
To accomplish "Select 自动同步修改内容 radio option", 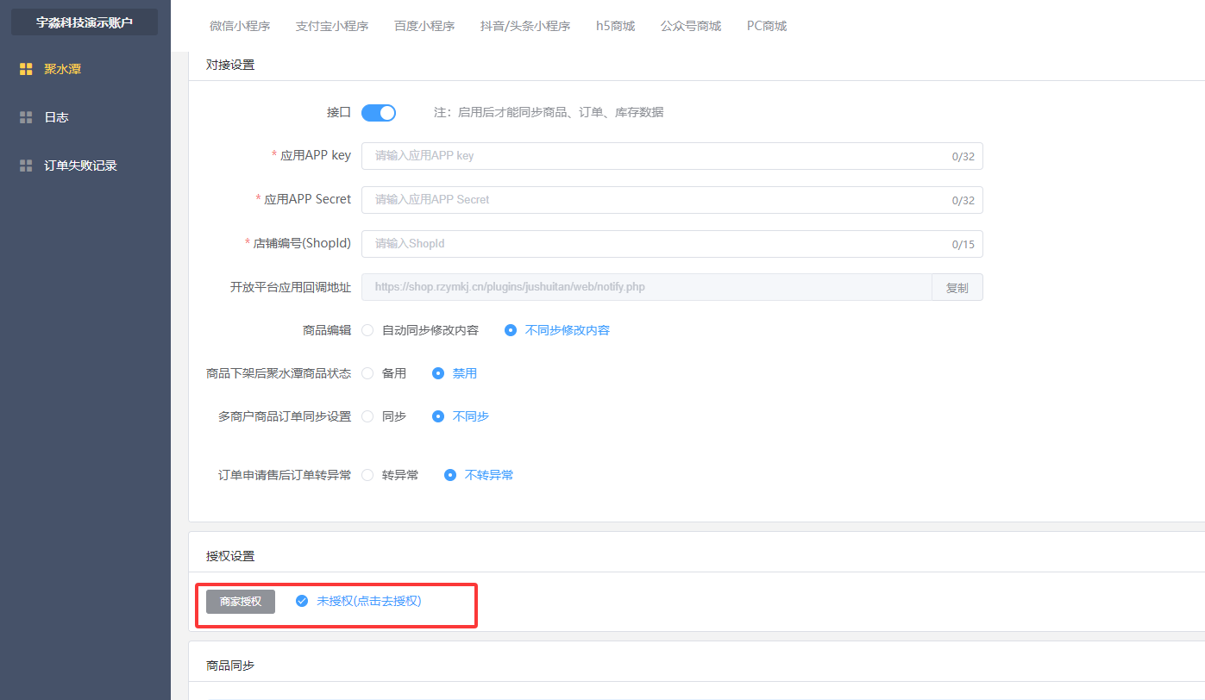I will click(x=420, y=330).
